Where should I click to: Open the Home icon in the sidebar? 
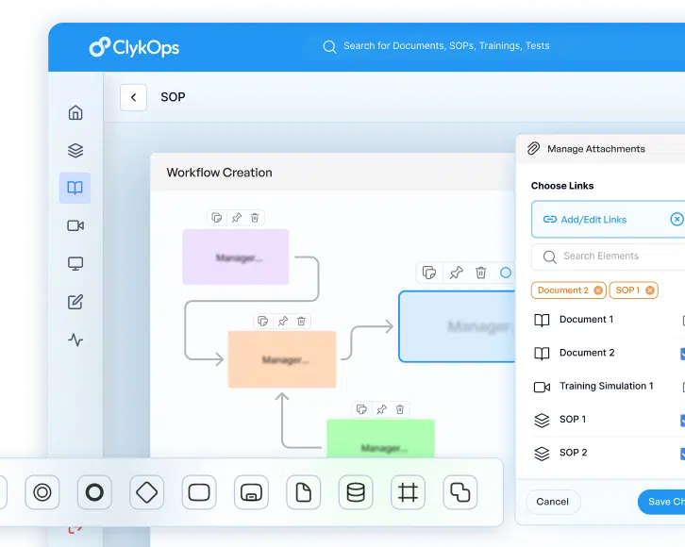click(x=75, y=113)
